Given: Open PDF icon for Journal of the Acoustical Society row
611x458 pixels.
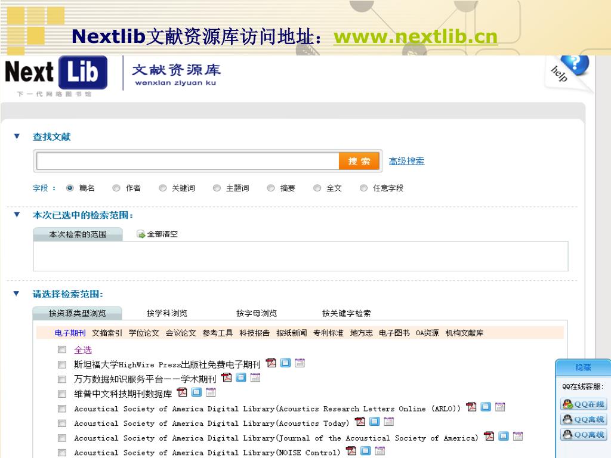Looking at the screenshot, I should [489, 436].
